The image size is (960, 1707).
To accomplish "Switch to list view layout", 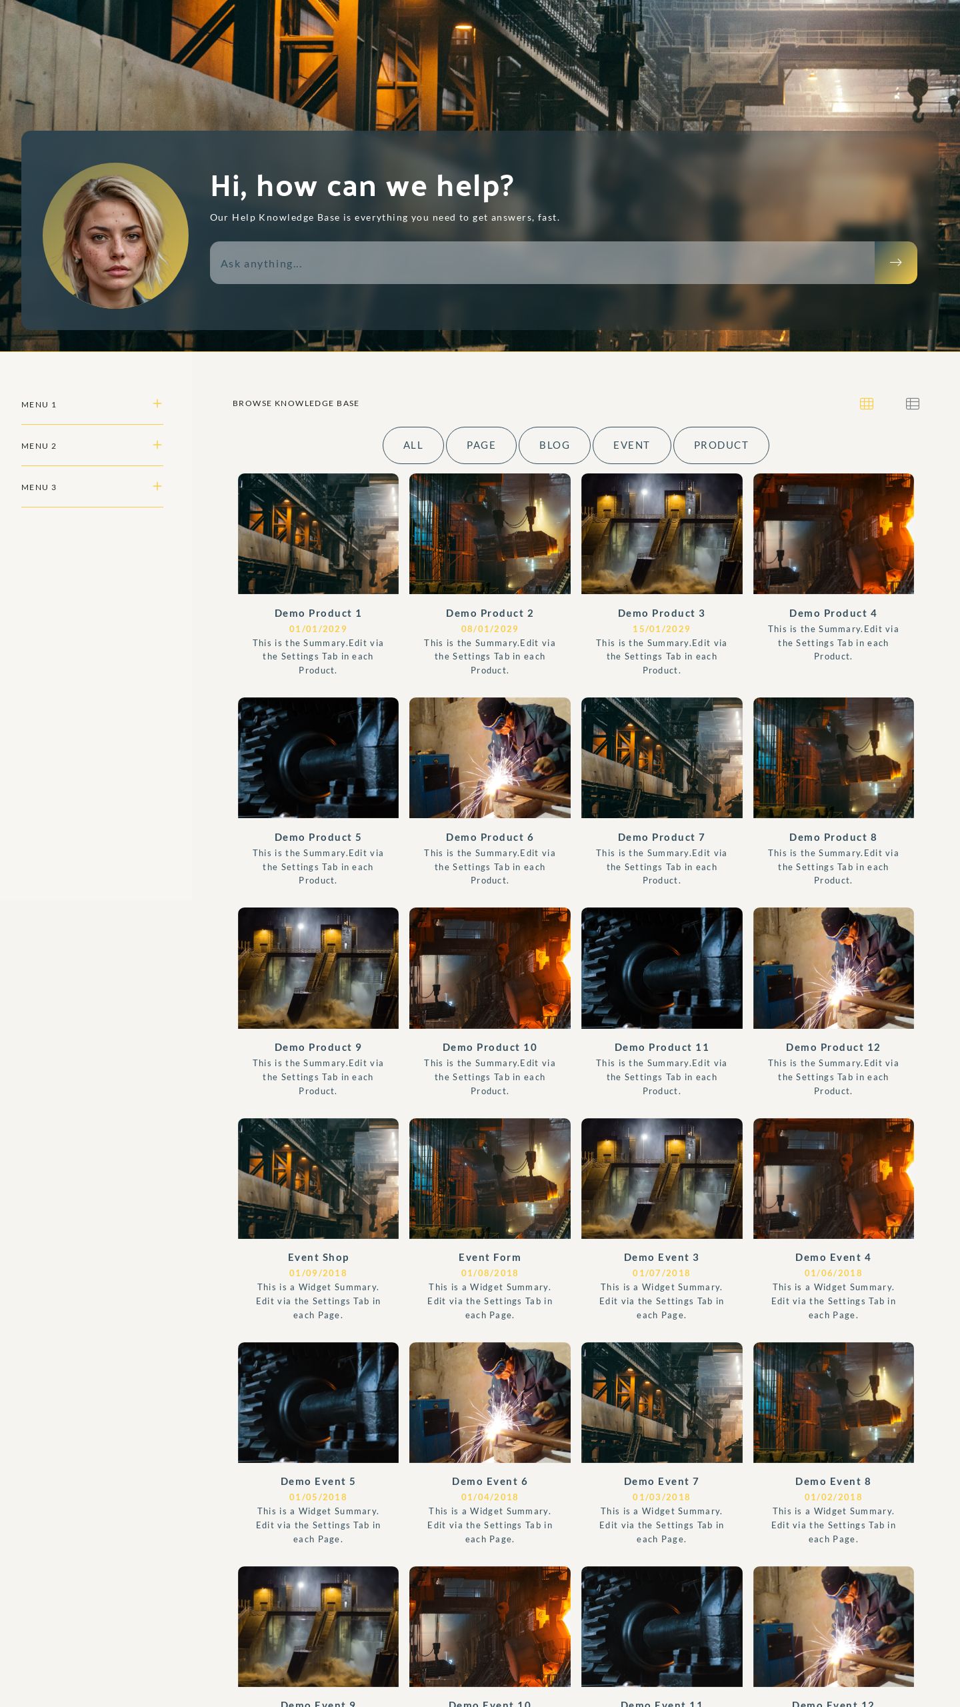I will click(x=912, y=403).
